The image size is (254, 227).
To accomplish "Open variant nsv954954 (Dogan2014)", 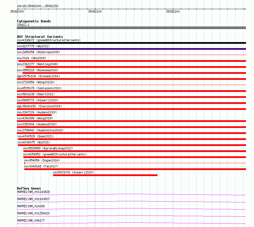I will (42, 160).
